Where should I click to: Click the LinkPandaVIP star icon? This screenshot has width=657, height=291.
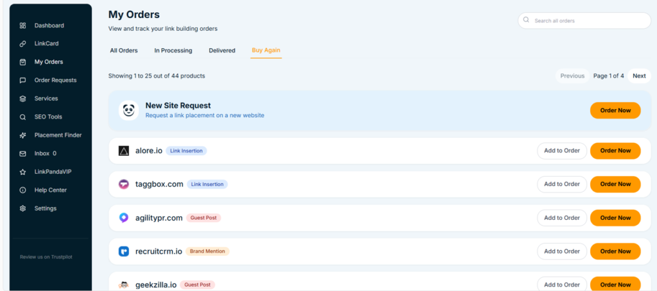[22, 172]
